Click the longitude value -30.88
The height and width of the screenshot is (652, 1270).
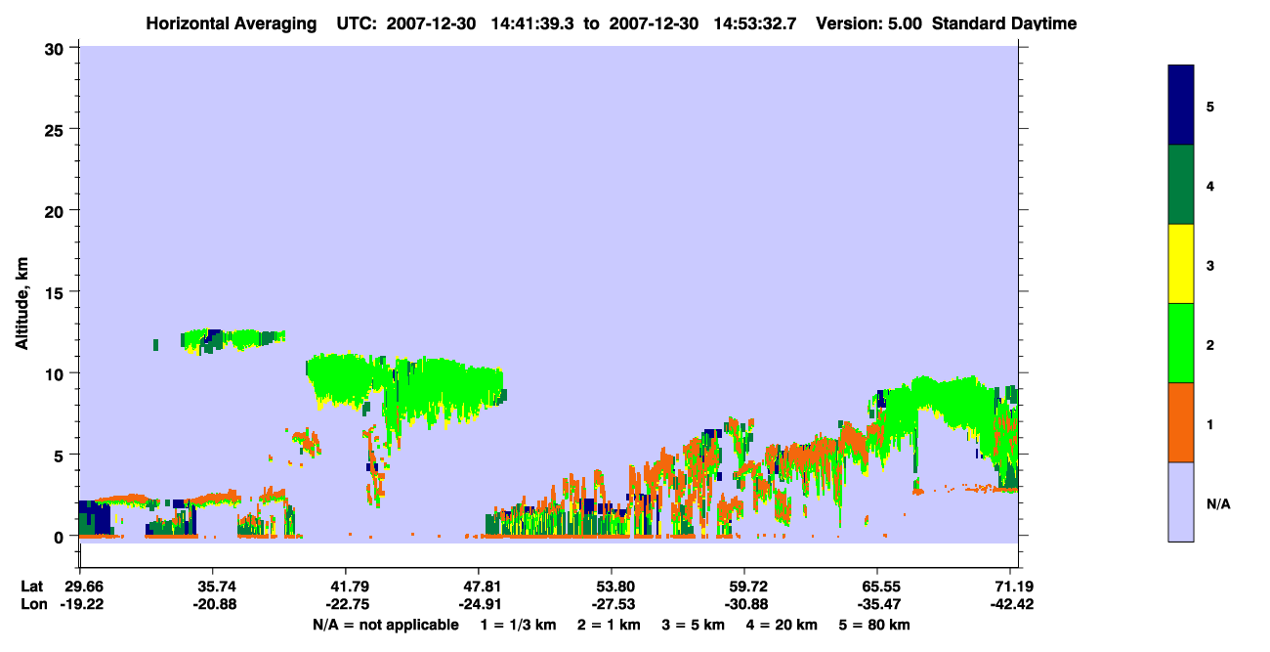pos(744,604)
